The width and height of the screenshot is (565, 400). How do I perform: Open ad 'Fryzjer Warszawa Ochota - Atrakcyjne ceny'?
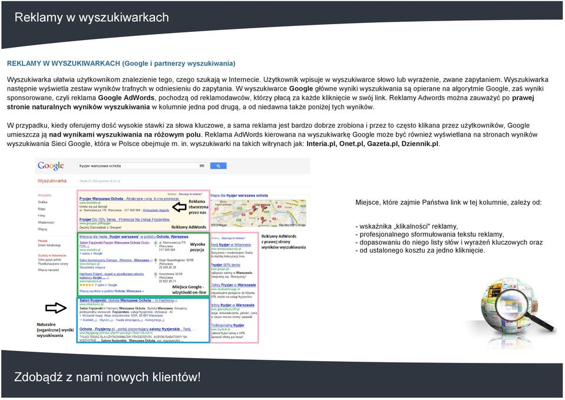click(x=129, y=199)
